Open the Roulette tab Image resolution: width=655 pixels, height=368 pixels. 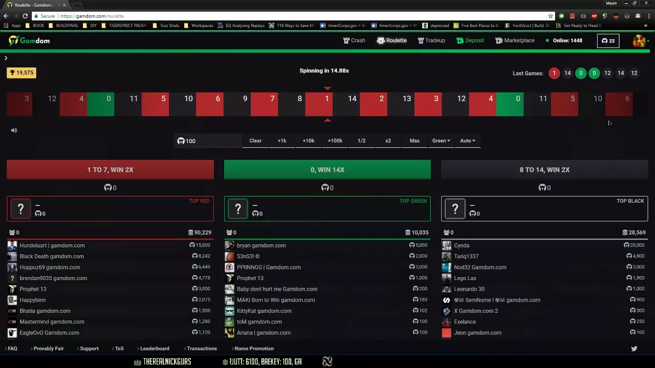pos(391,40)
